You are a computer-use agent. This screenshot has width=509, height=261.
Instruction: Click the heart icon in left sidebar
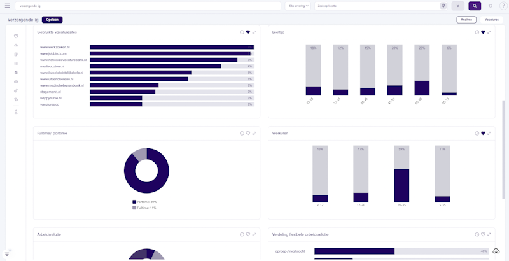tap(15, 36)
